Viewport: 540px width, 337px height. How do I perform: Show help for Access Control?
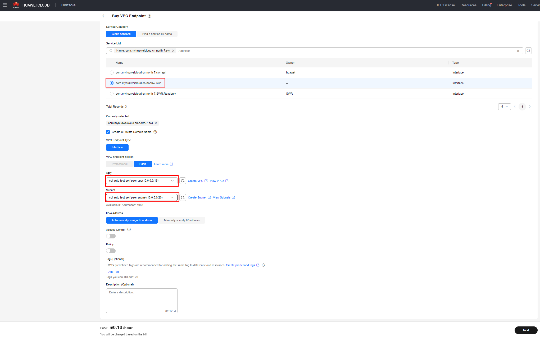pyautogui.click(x=129, y=230)
